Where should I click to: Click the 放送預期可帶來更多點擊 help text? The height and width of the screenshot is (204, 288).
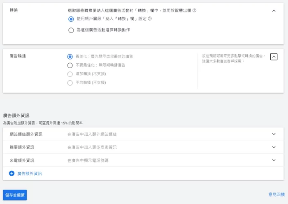(x=234, y=58)
